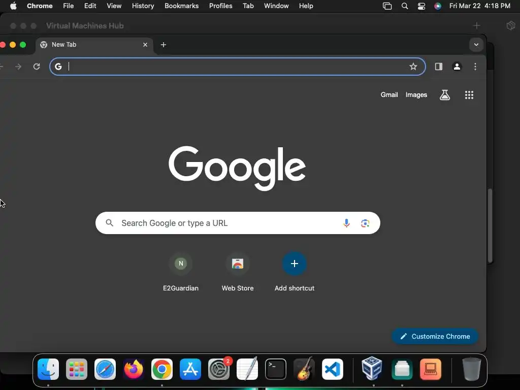
Task: Click the screen mirroring menu bar icon
Action: [387, 6]
